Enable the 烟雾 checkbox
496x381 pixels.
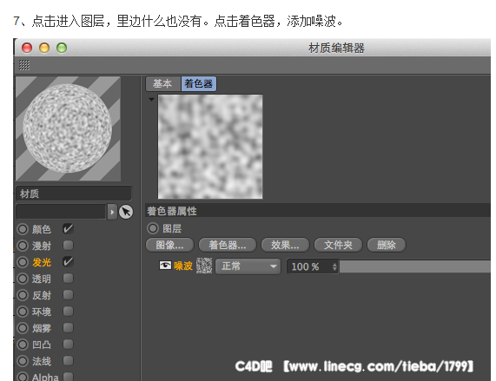(68, 327)
